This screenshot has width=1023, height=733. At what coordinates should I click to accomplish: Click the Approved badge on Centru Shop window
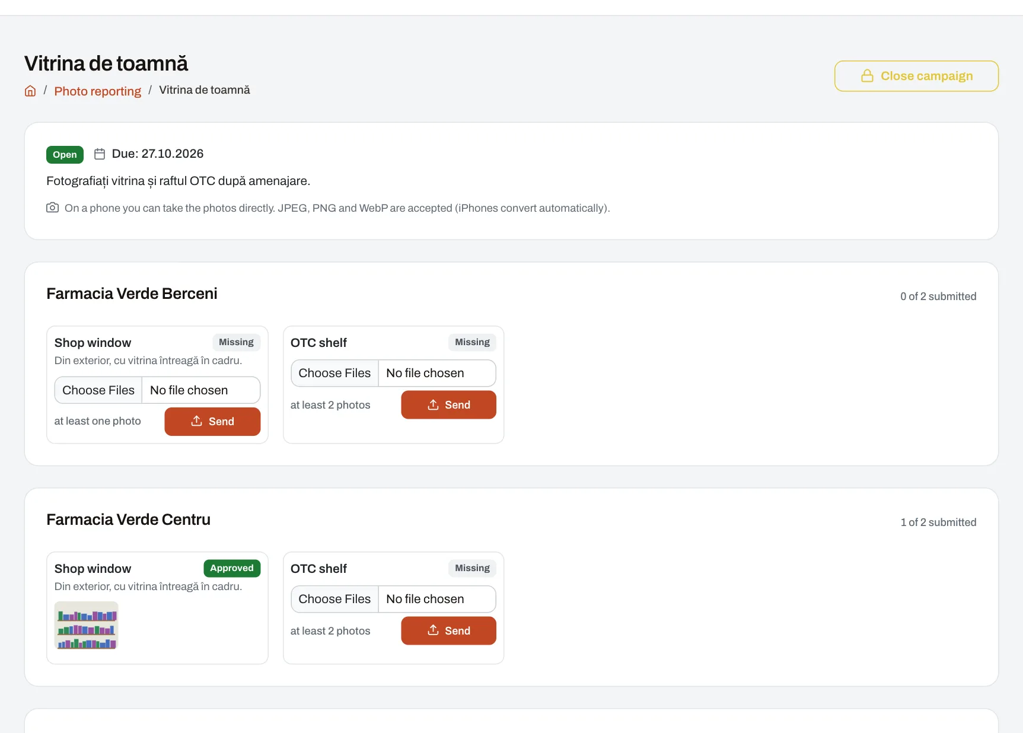point(232,568)
